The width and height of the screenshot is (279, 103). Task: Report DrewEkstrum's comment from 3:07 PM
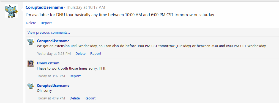(75, 76)
